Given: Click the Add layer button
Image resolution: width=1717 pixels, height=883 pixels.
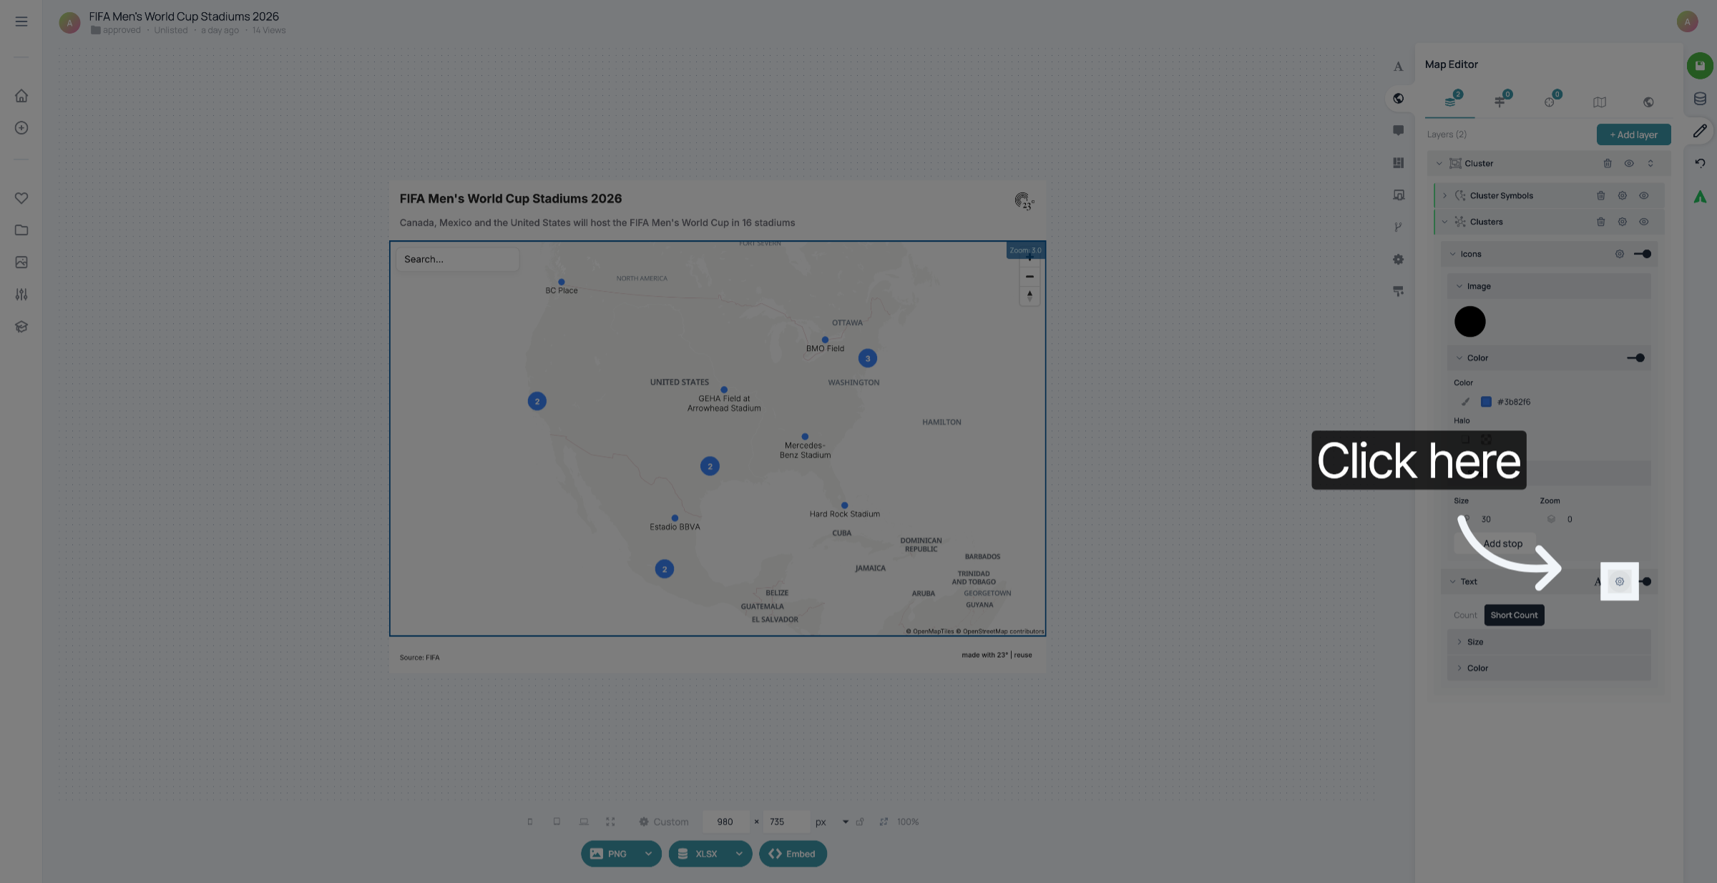Looking at the screenshot, I should pyautogui.click(x=1633, y=135).
